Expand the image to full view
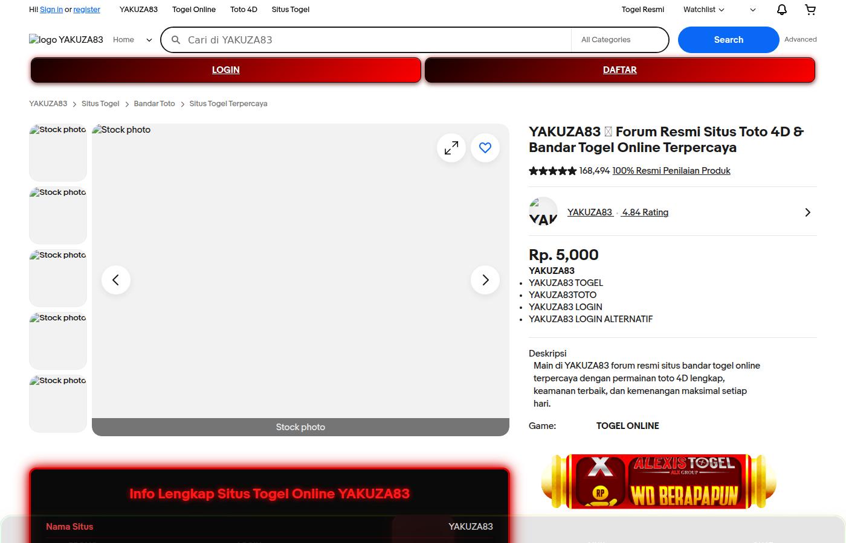The width and height of the screenshot is (846, 543). click(451, 148)
